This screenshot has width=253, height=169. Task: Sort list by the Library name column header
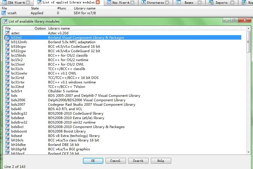144,28
